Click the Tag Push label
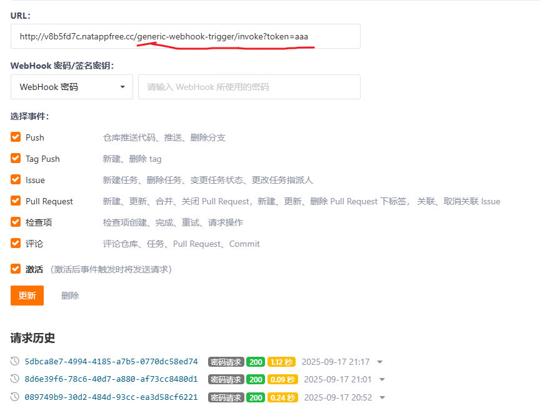 [42, 159]
